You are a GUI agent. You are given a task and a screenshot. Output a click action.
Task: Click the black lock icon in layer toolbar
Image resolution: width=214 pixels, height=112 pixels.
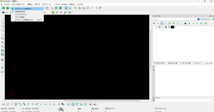(x=185, y=23)
